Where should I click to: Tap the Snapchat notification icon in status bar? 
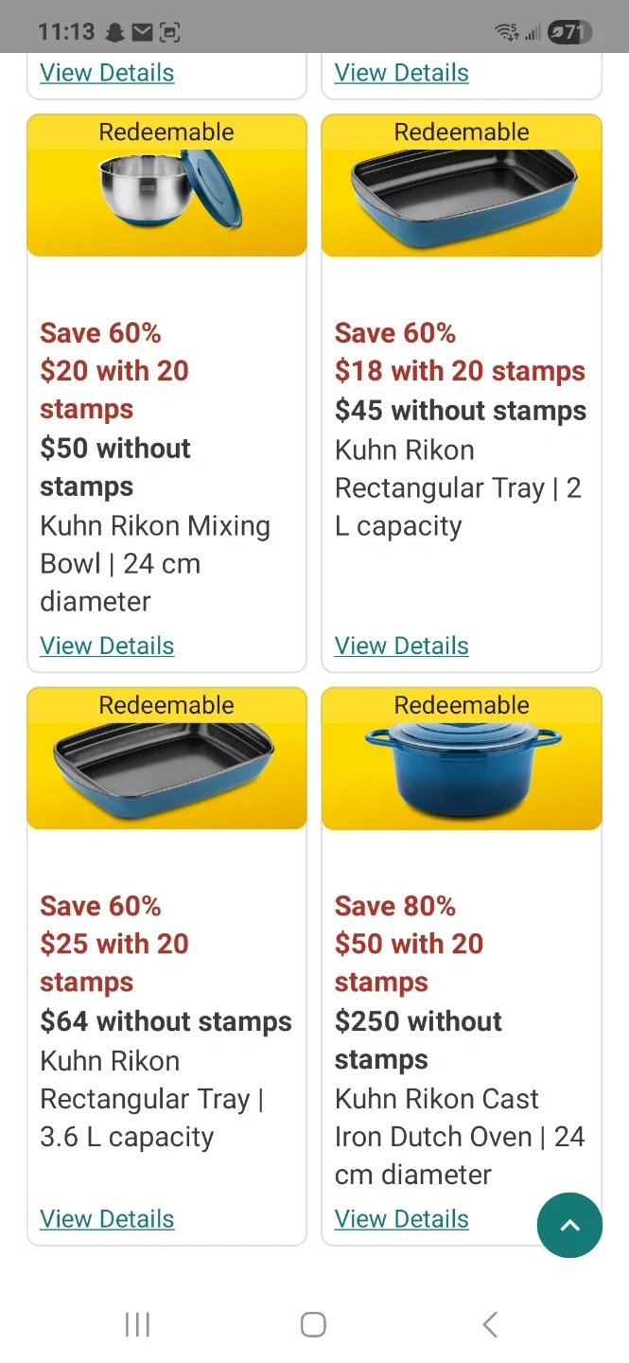coord(115,32)
